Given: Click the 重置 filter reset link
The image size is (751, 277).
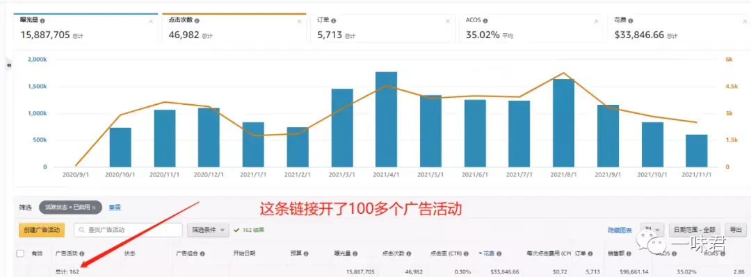Looking at the screenshot, I should 115,208.
